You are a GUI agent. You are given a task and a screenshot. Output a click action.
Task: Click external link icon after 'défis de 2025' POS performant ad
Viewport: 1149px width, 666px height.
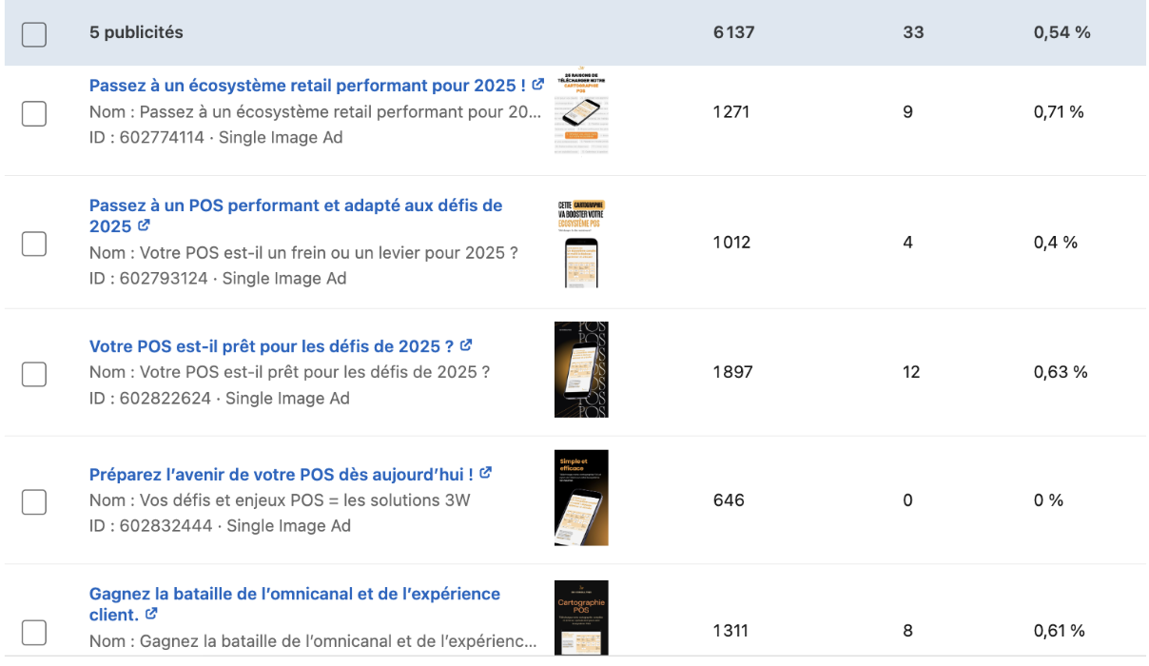point(145,225)
